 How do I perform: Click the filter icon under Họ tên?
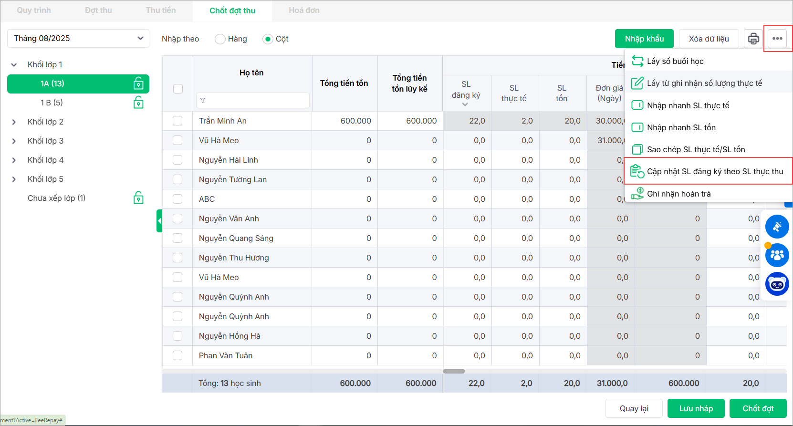[203, 101]
